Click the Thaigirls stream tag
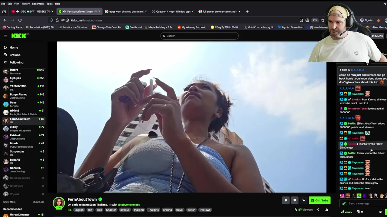Screen dimensions: 387x217 pos(153,210)
